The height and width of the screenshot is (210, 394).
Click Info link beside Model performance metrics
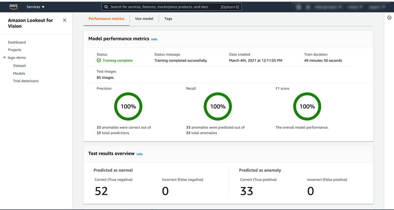154,39
